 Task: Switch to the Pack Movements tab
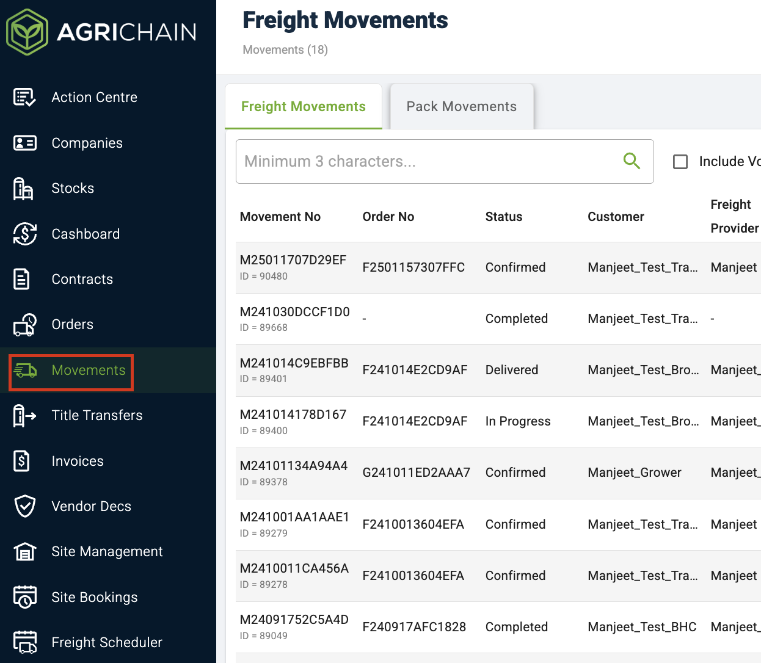(x=461, y=107)
